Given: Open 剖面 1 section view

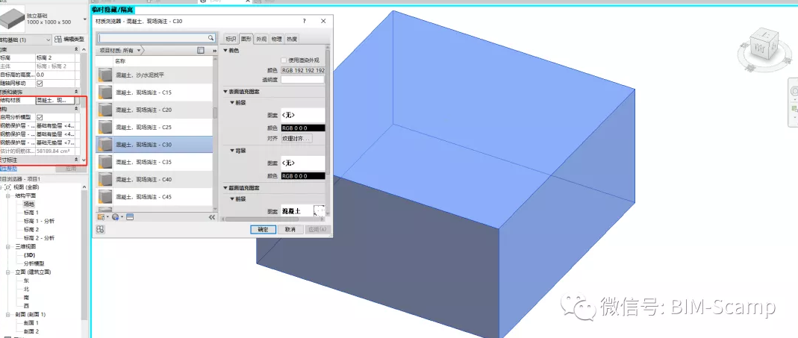Looking at the screenshot, I should [x=31, y=323].
